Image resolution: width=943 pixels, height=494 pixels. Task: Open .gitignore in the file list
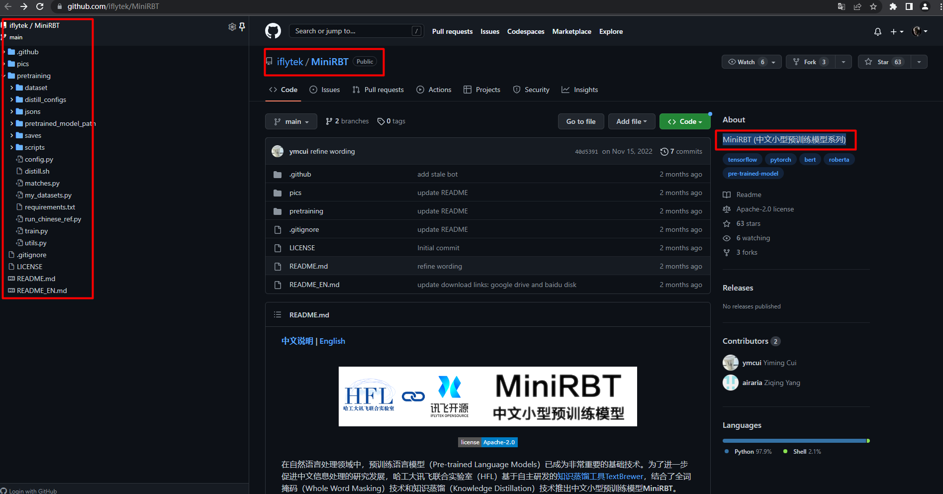[x=304, y=229]
